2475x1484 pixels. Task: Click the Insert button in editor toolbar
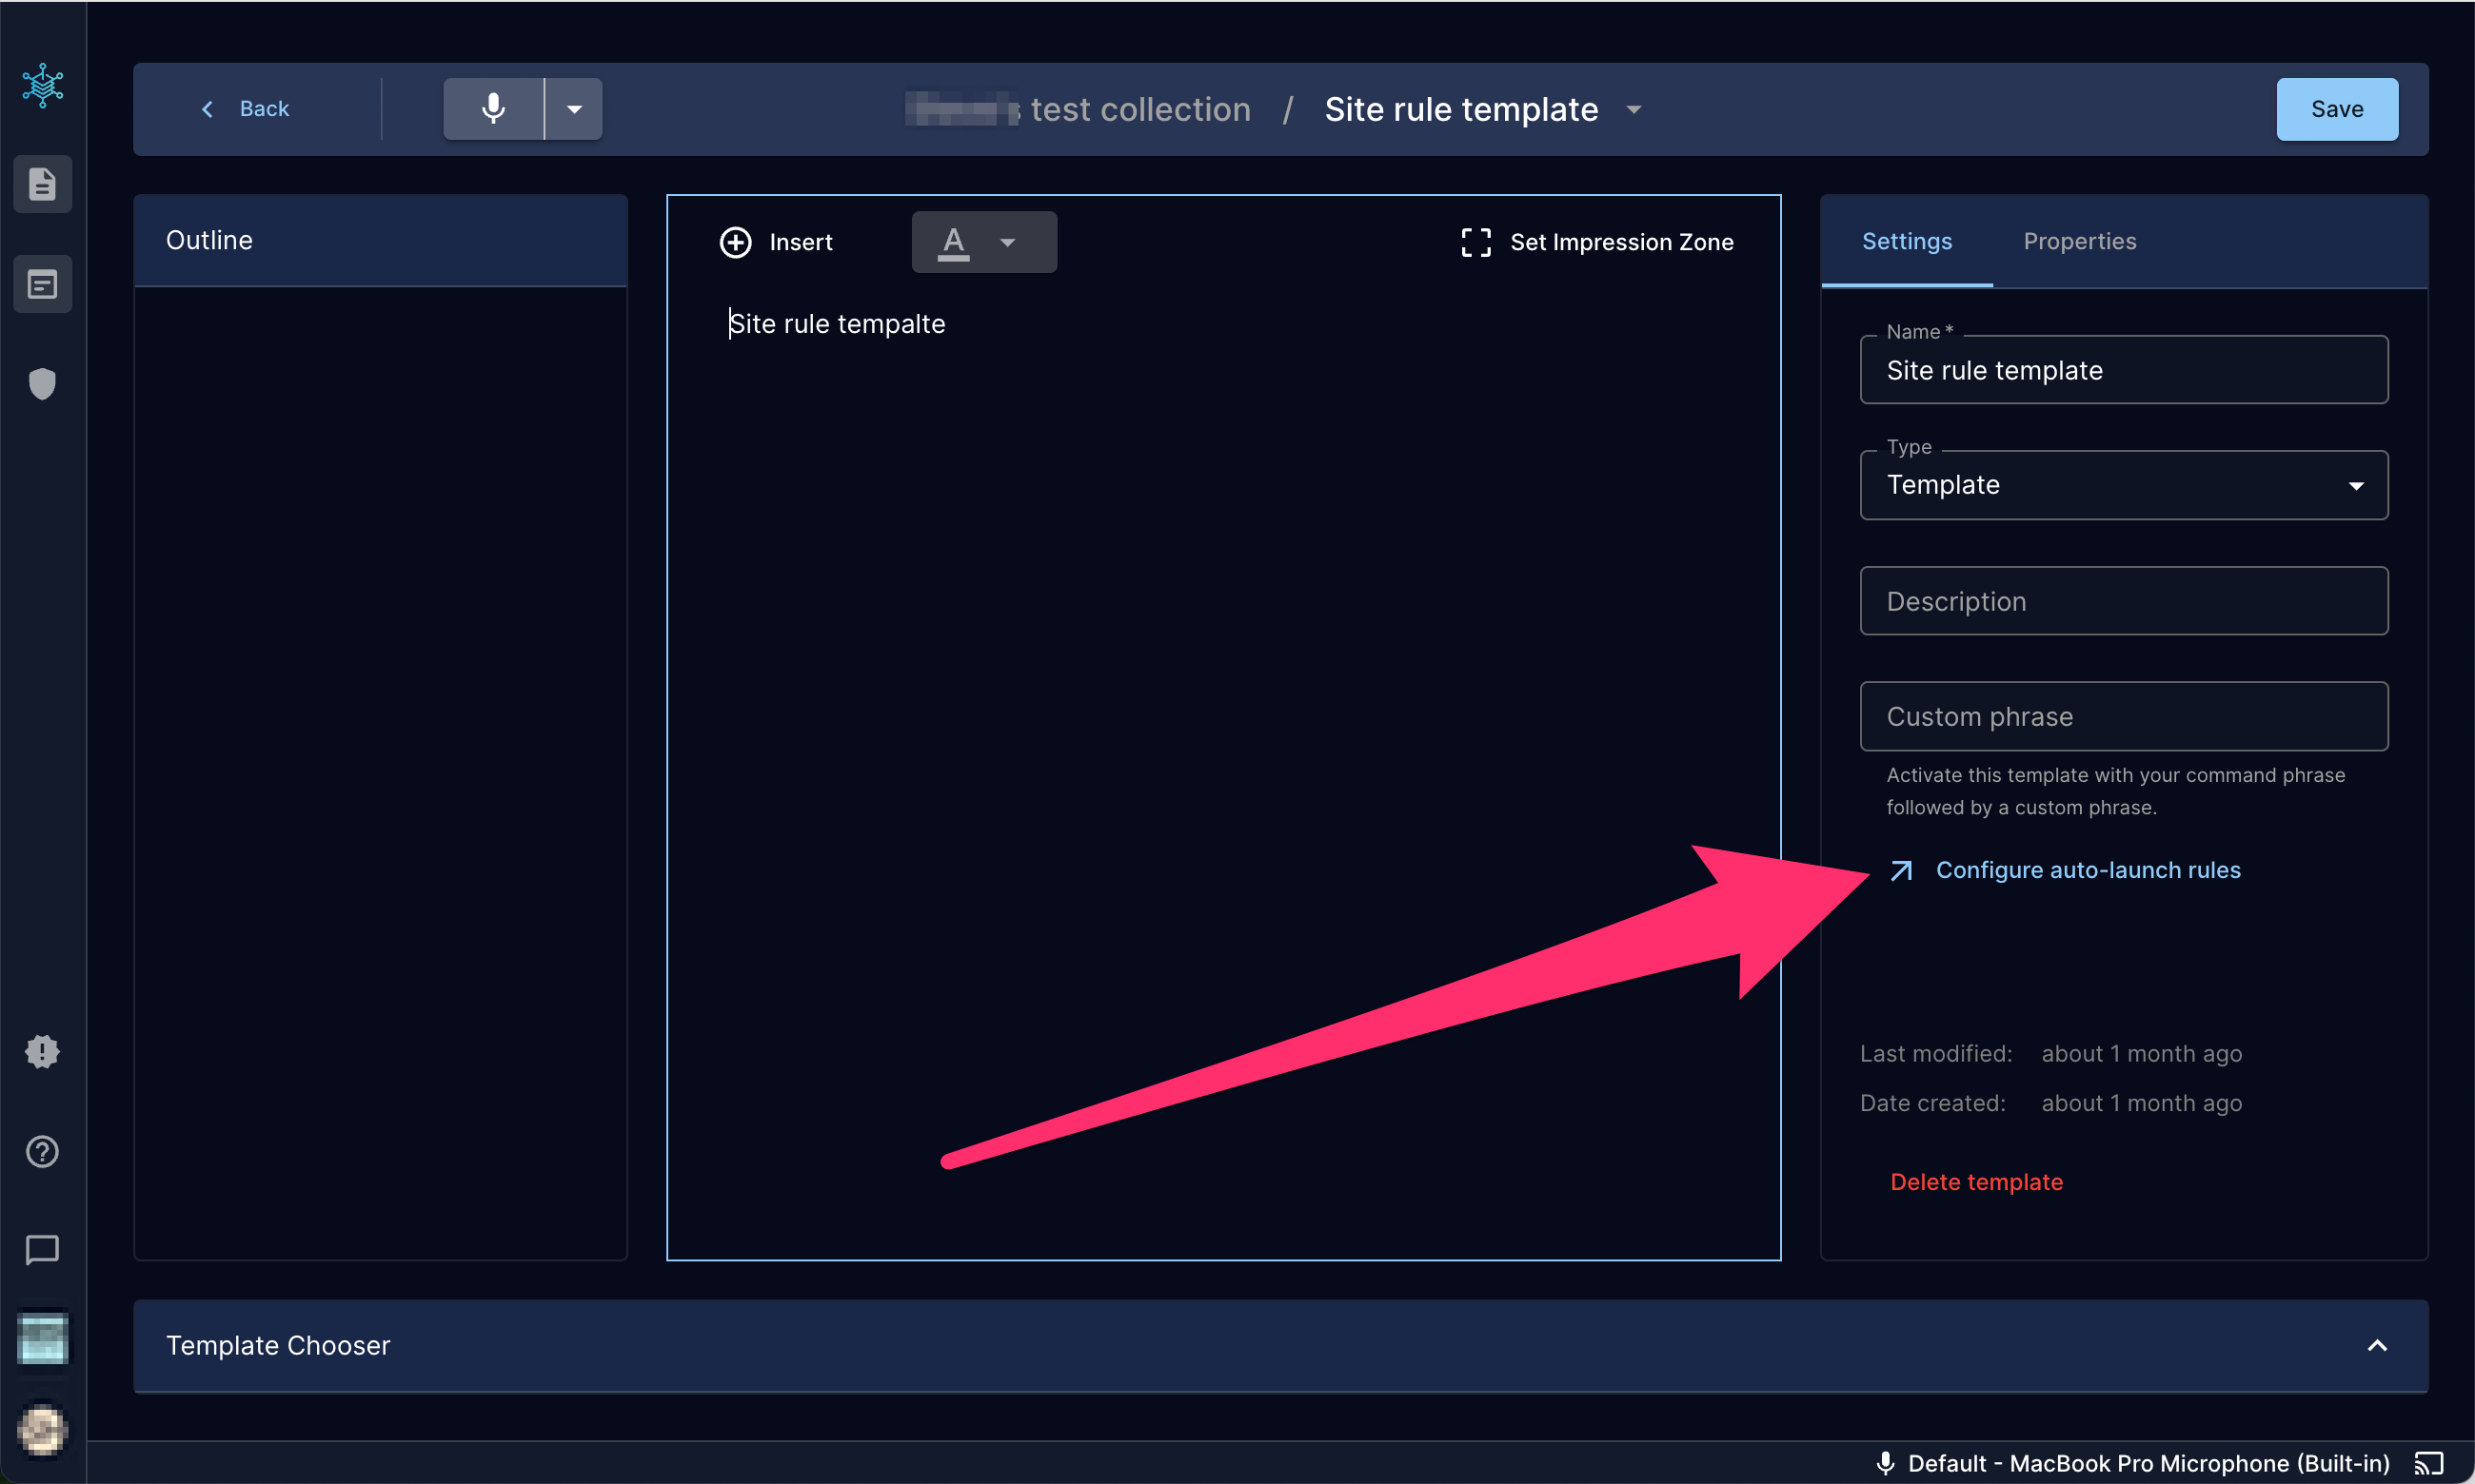point(777,242)
